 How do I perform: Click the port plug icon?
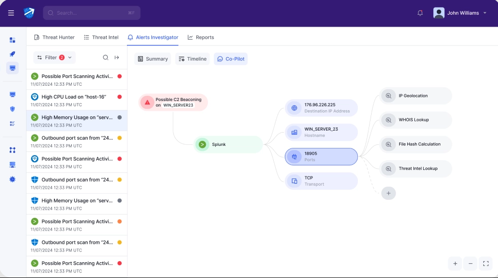coord(295,157)
